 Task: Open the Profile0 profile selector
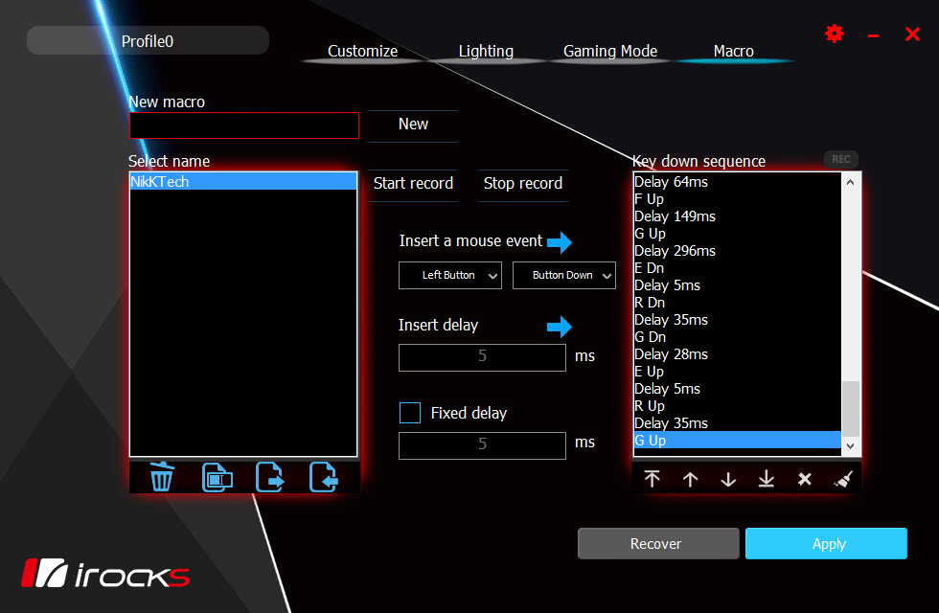[x=148, y=40]
